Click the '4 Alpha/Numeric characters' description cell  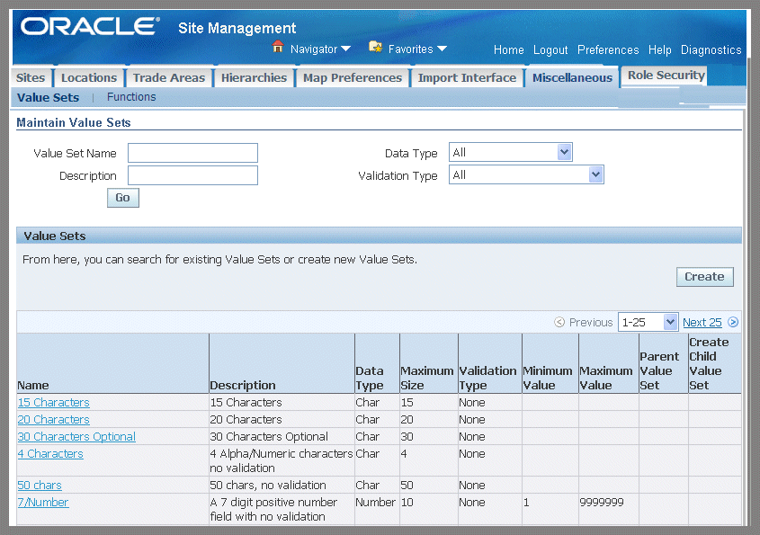point(282,461)
